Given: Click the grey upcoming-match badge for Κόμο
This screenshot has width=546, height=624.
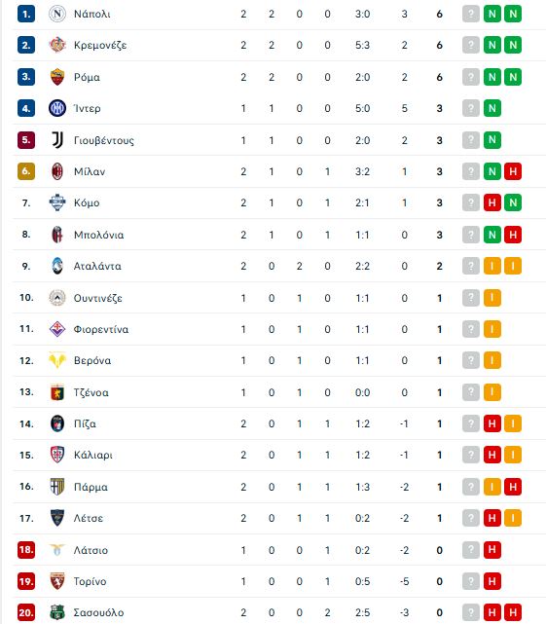Looking at the screenshot, I should point(471,202).
